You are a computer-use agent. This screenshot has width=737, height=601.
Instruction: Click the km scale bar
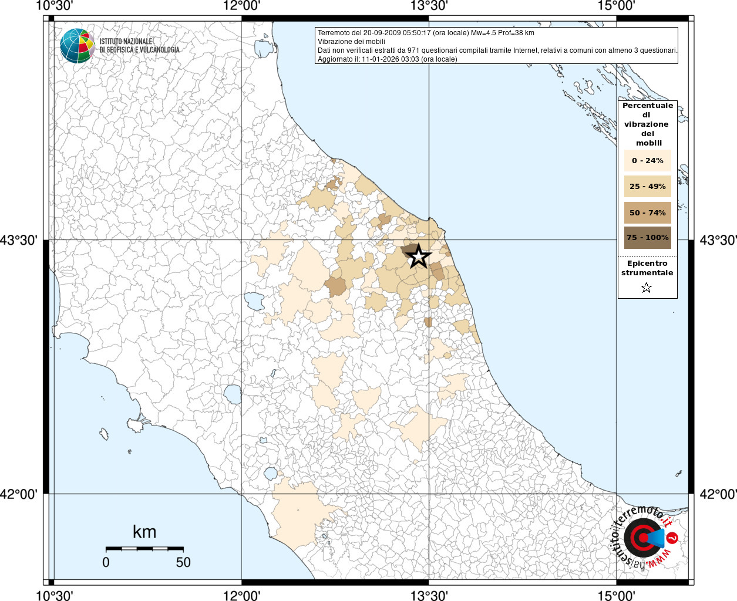(144, 548)
